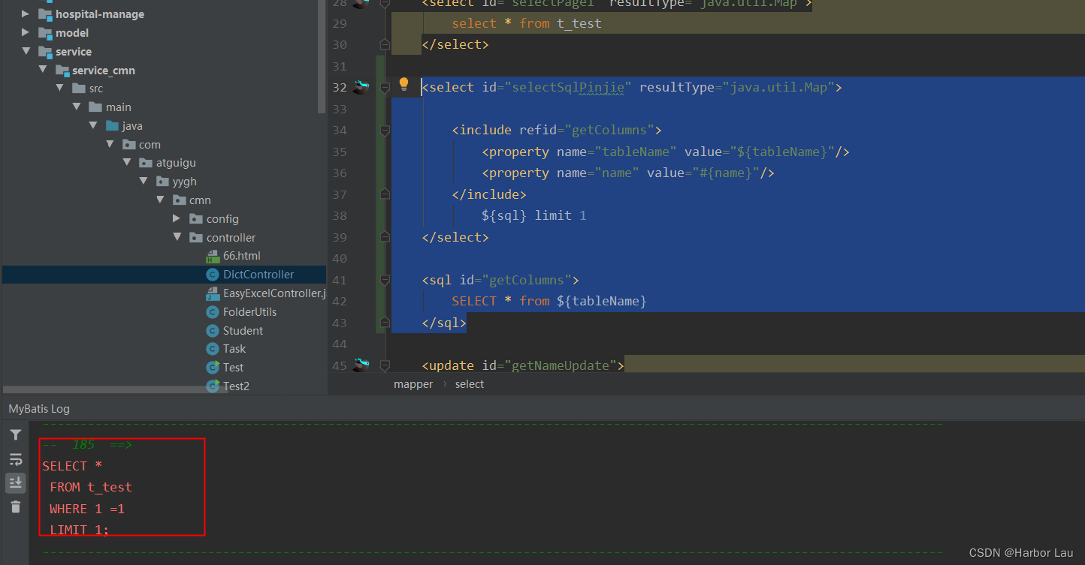The image size is (1085, 565).
Task: Fold the include block at line 34
Action: [385, 131]
